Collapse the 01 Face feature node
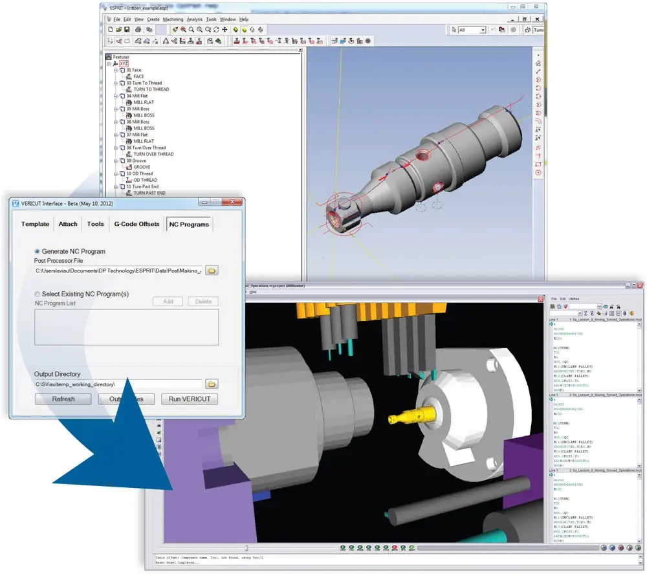Viewport: 647px width, 574px height. (116, 70)
